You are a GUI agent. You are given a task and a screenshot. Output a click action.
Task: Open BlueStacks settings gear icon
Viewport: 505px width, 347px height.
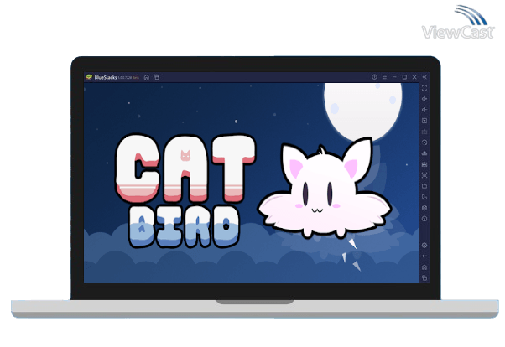[x=424, y=246]
